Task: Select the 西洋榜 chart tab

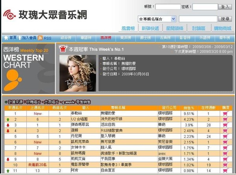Action: click(106, 38)
